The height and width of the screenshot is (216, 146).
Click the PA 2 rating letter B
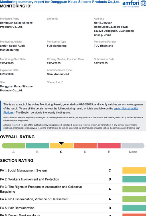[110, 179]
